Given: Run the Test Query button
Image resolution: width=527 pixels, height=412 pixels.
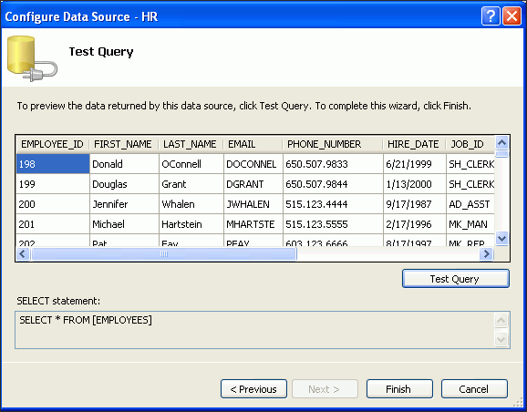Looking at the screenshot, I should (456, 279).
